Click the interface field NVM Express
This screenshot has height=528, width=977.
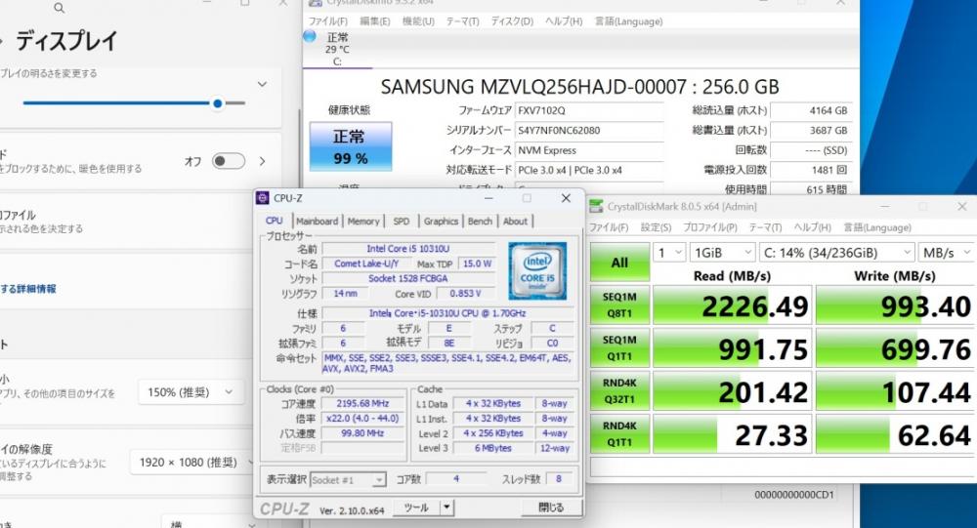coord(589,150)
